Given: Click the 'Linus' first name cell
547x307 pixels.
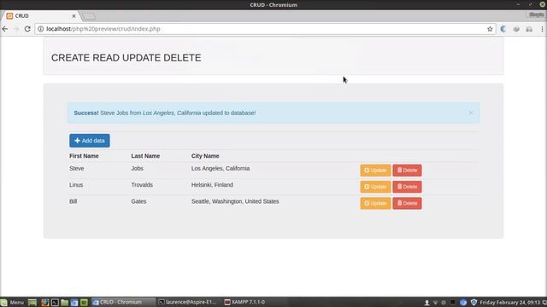Looking at the screenshot, I should click(76, 185).
